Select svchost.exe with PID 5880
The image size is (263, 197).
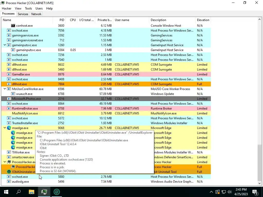point(106,176)
